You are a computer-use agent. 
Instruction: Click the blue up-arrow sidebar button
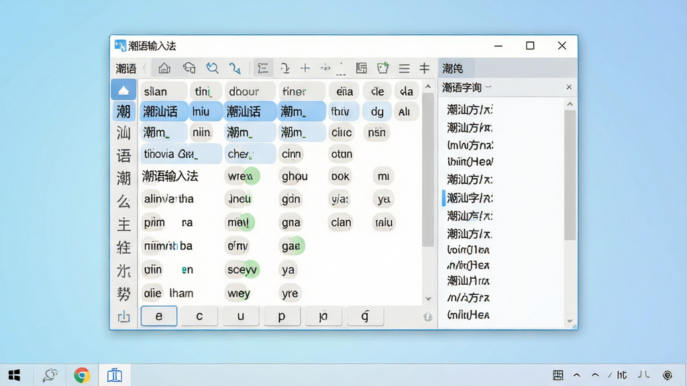click(123, 90)
